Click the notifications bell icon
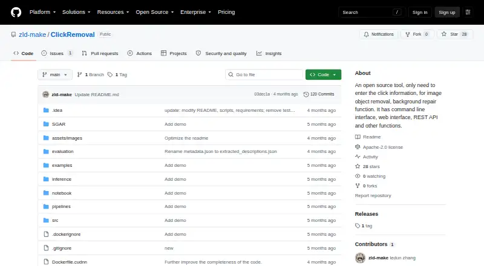The height and width of the screenshot is (266, 484). tap(366, 34)
